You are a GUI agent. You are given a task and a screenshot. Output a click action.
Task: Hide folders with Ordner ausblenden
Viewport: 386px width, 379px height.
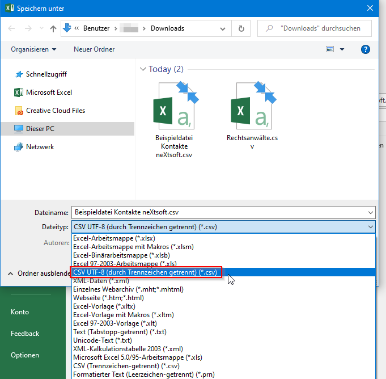39,273
